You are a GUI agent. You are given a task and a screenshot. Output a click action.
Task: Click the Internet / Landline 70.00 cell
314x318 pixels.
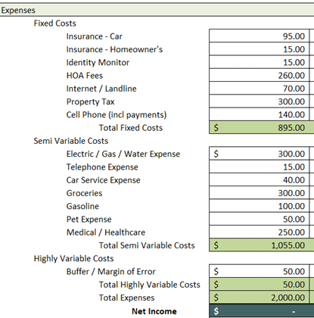tap(260, 88)
